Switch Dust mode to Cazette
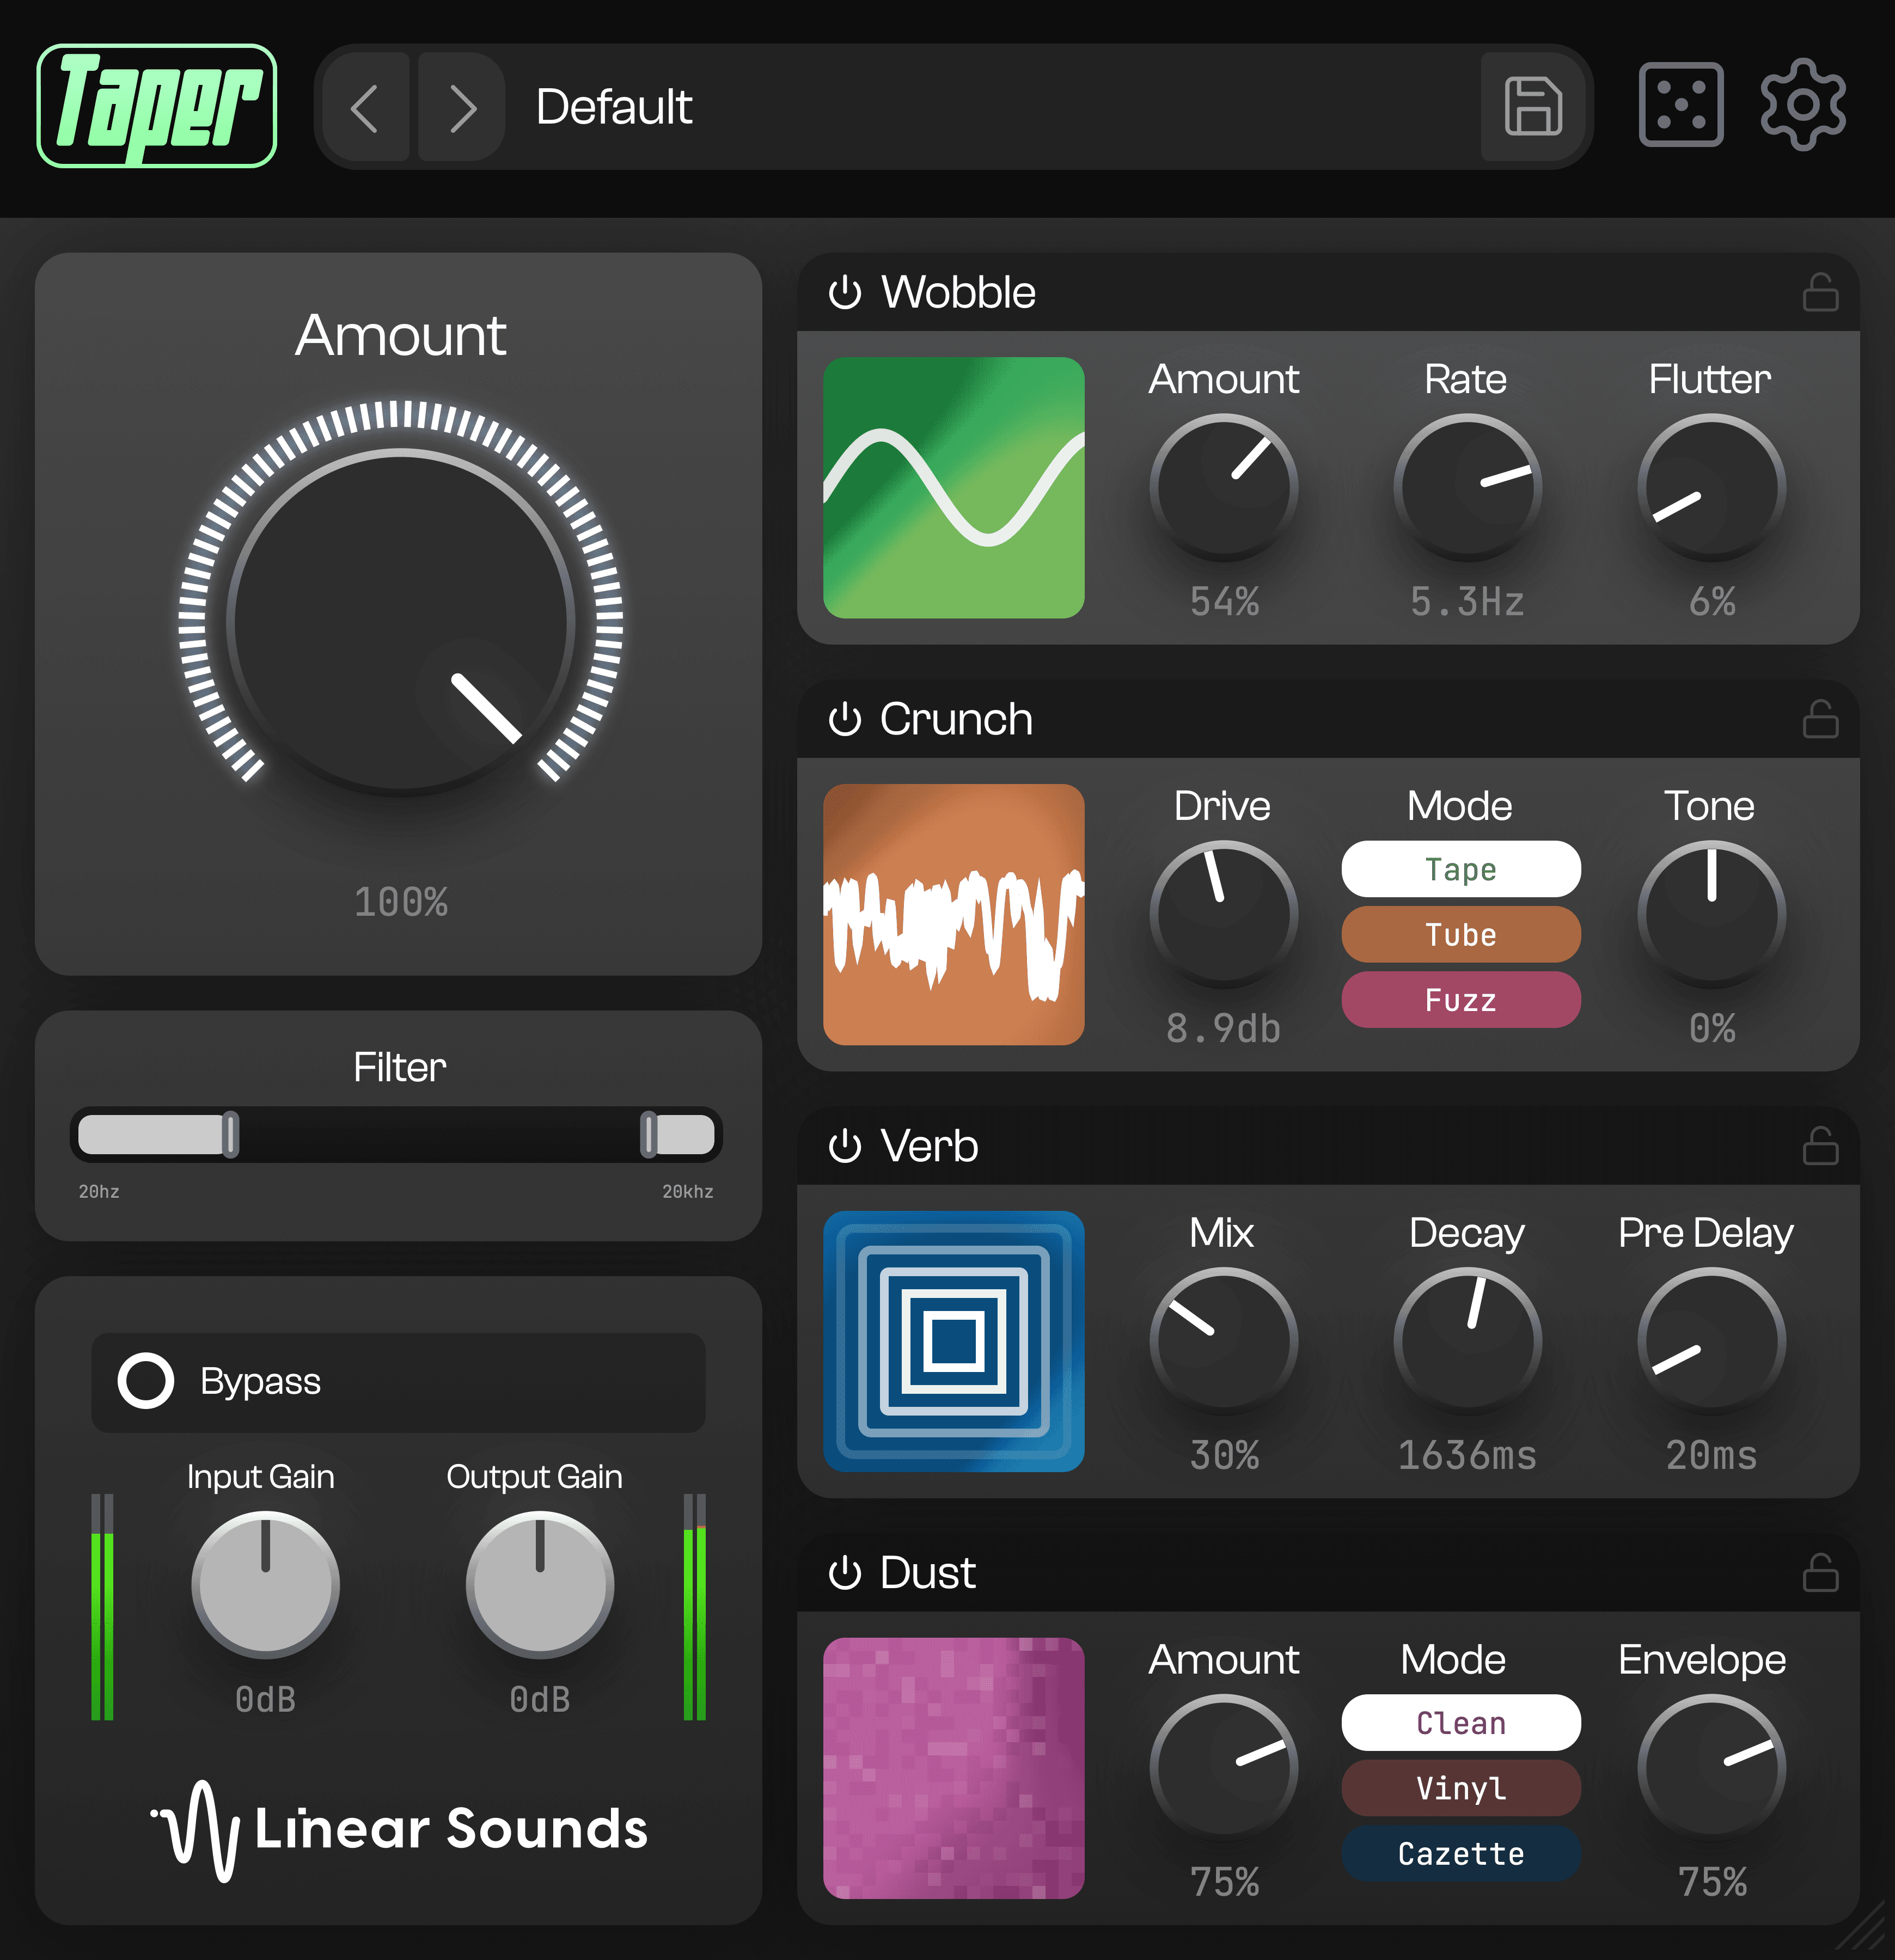Image resolution: width=1895 pixels, height=1960 pixels. [1461, 1853]
